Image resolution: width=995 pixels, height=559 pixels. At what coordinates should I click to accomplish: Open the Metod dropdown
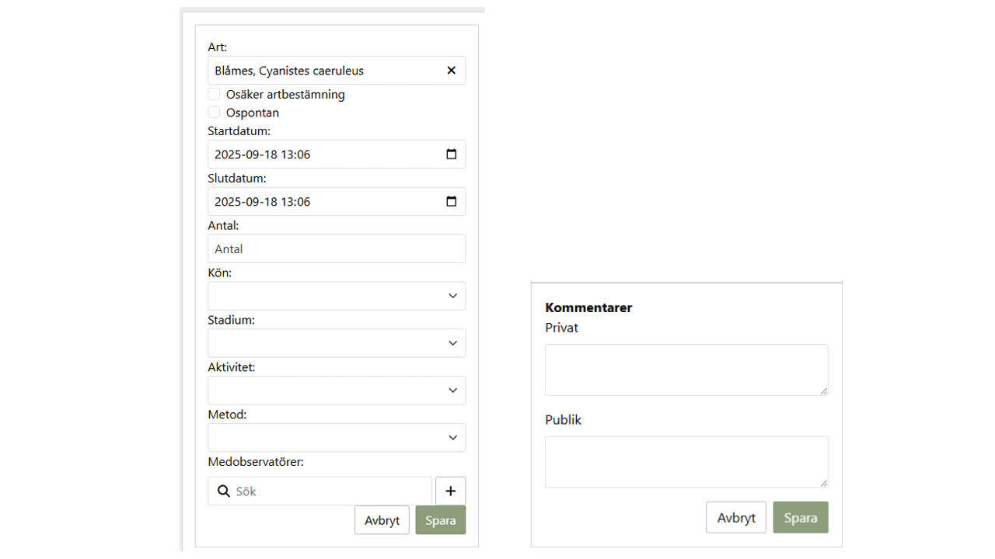click(337, 438)
